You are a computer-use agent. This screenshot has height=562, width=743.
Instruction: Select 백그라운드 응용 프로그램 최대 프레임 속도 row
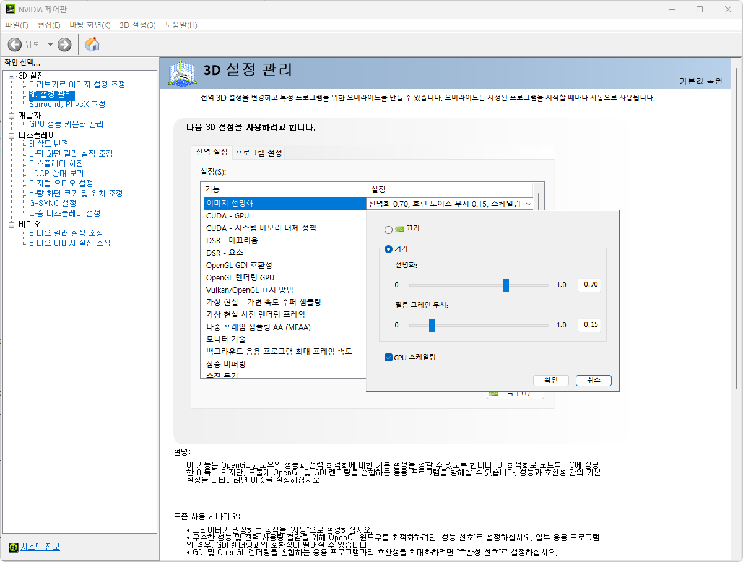285,352
